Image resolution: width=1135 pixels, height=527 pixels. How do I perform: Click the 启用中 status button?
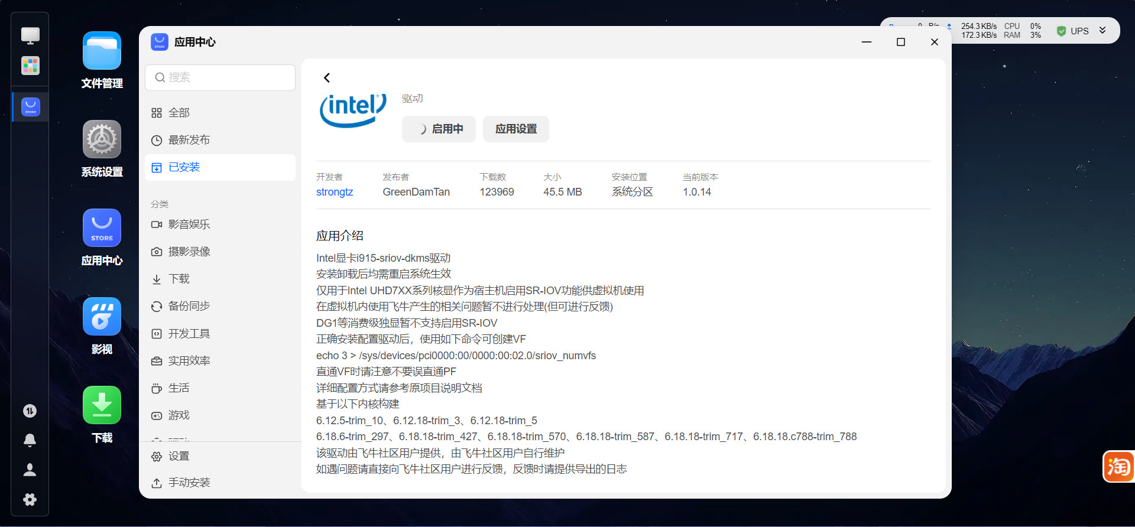pos(439,129)
